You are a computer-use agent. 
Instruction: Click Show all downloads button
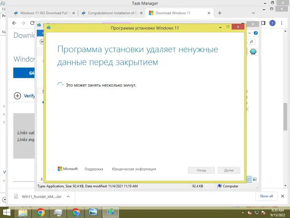266,196
